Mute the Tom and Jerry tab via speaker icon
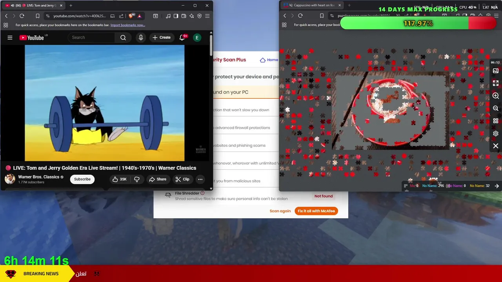 [12, 5]
